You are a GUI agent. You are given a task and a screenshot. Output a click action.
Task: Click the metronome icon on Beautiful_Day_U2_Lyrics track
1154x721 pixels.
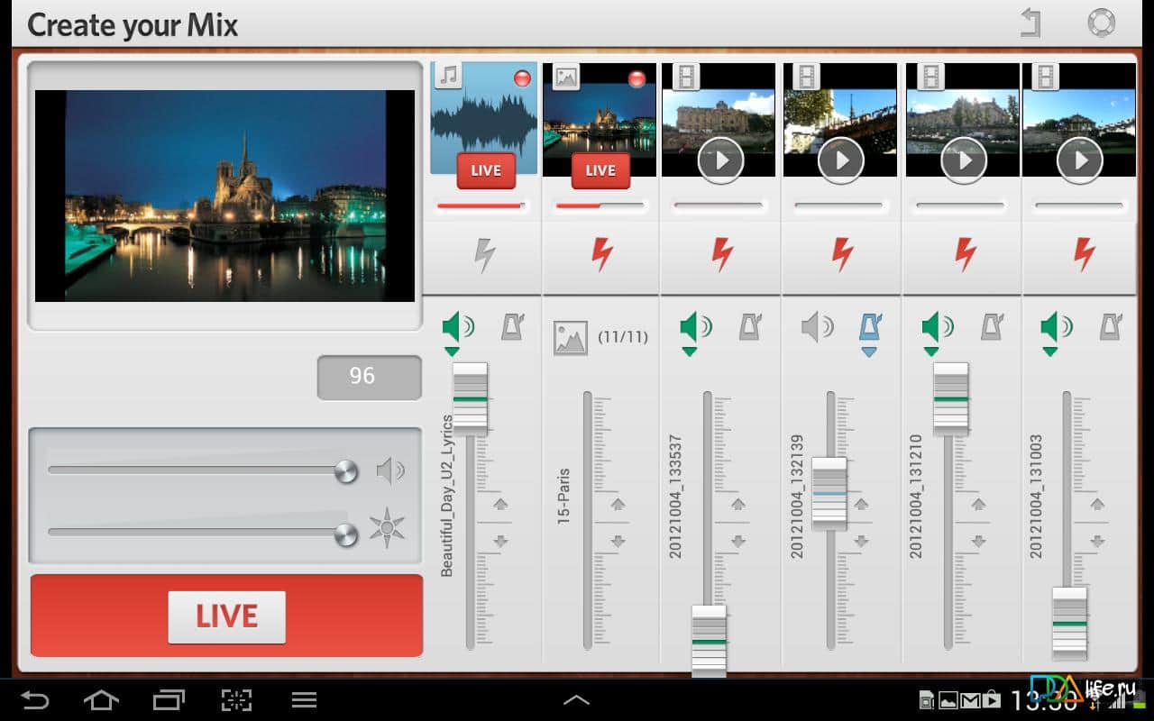pyautogui.click(x=513, y=326)
